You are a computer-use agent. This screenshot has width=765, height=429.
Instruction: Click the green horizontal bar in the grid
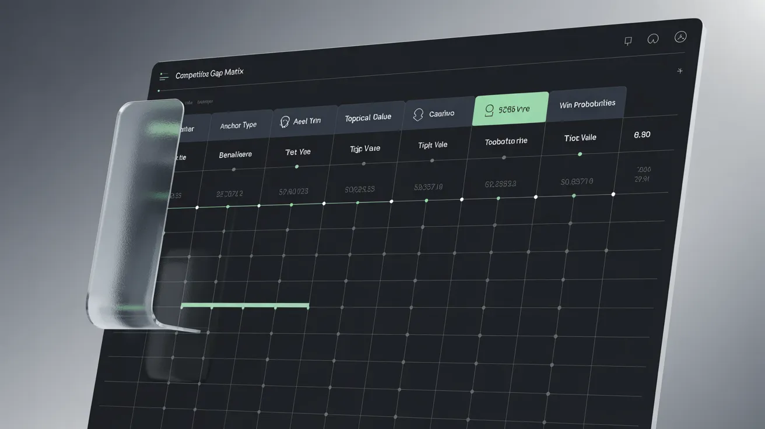(x=244, y=305)
